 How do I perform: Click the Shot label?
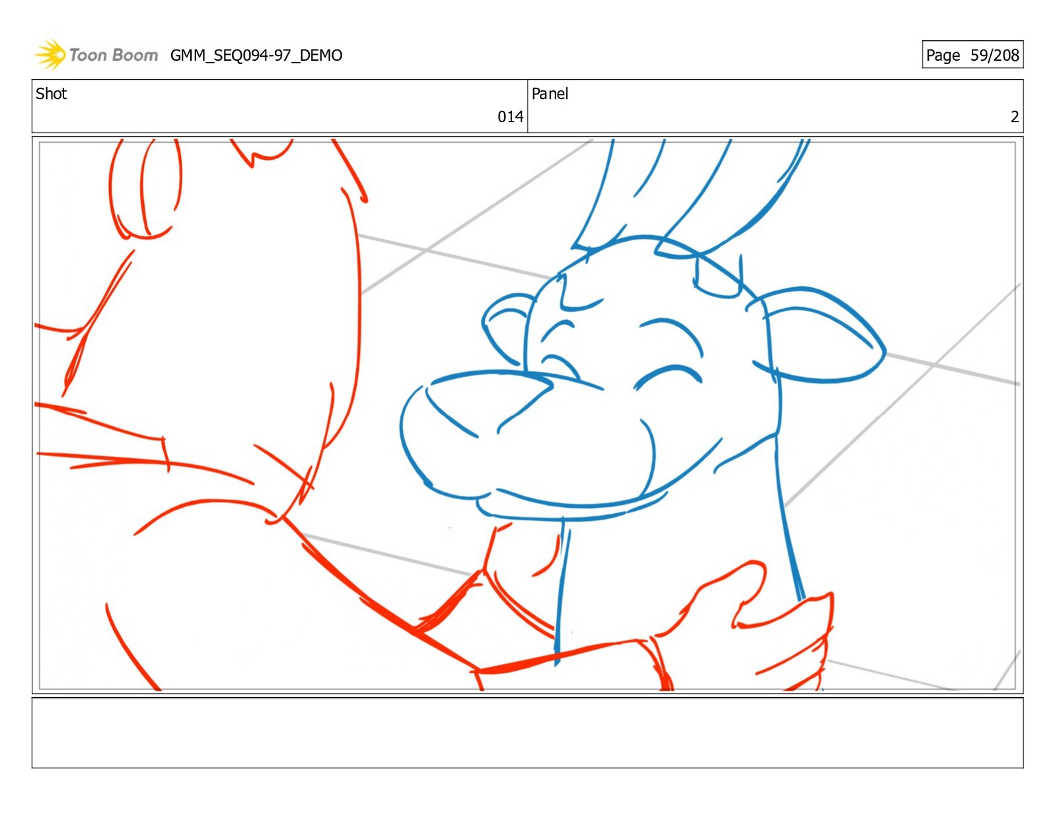(x=52, y=94)
